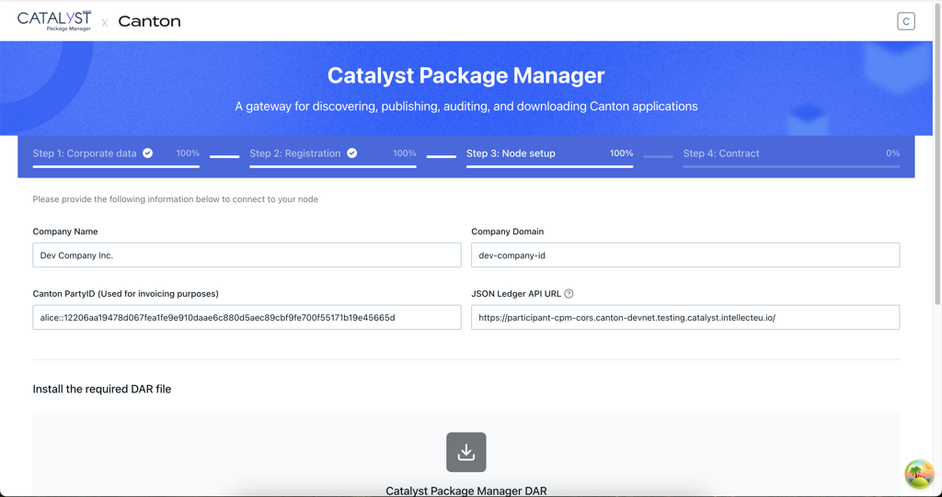Click the palm tree floating icon
The height and width of the screenshot is (497, 942).
[x=918, y=474]
